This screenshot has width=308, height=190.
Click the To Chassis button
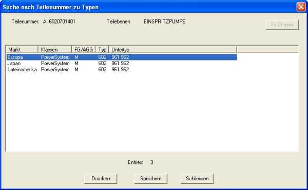(282, 25)
